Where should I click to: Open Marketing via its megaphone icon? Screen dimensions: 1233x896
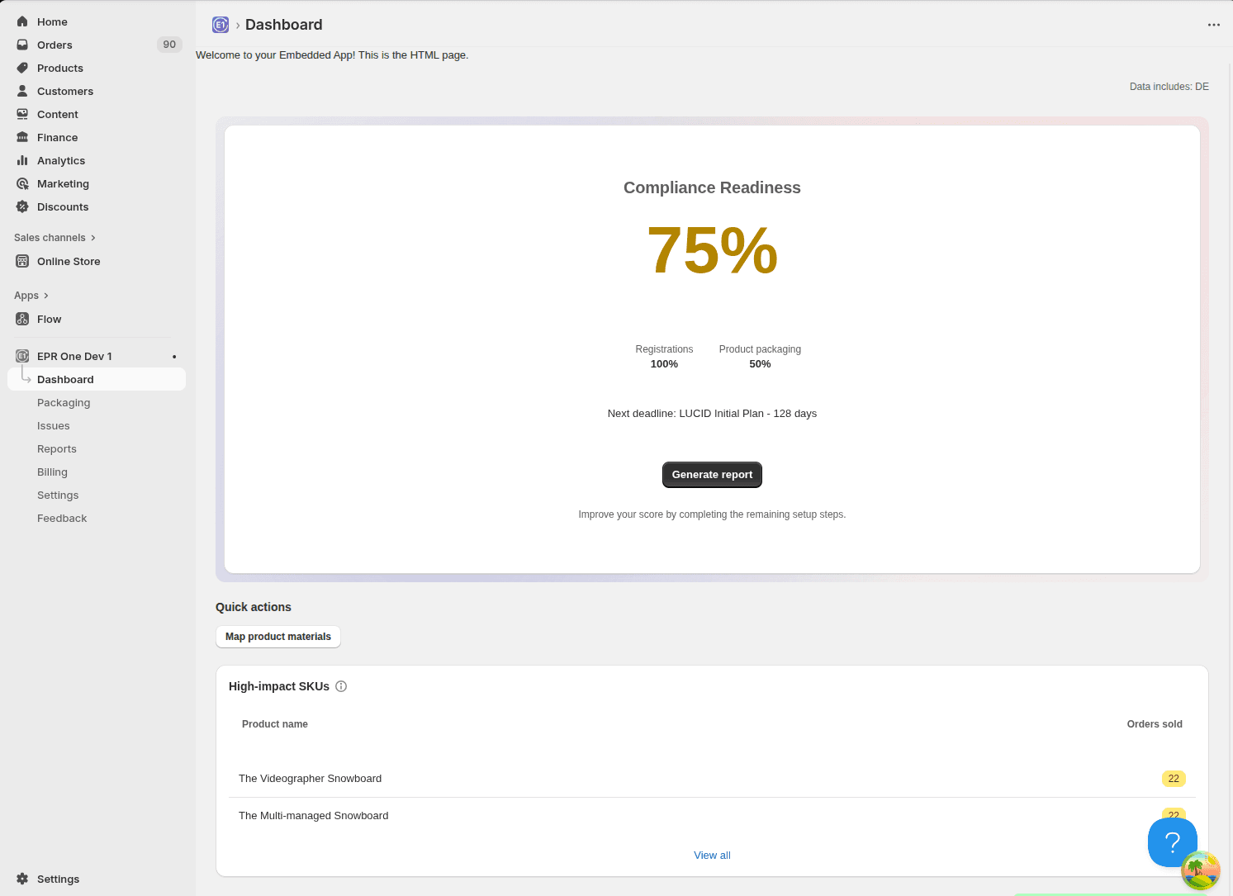[22, 183]
